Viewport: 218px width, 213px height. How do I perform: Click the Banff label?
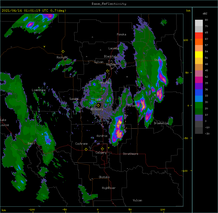[x=31, y=143]
